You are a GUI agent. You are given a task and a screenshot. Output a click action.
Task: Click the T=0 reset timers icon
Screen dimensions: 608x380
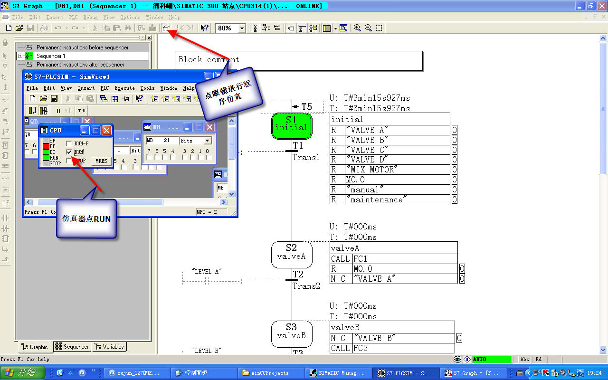pyautogui.click(x=82, y=111)
